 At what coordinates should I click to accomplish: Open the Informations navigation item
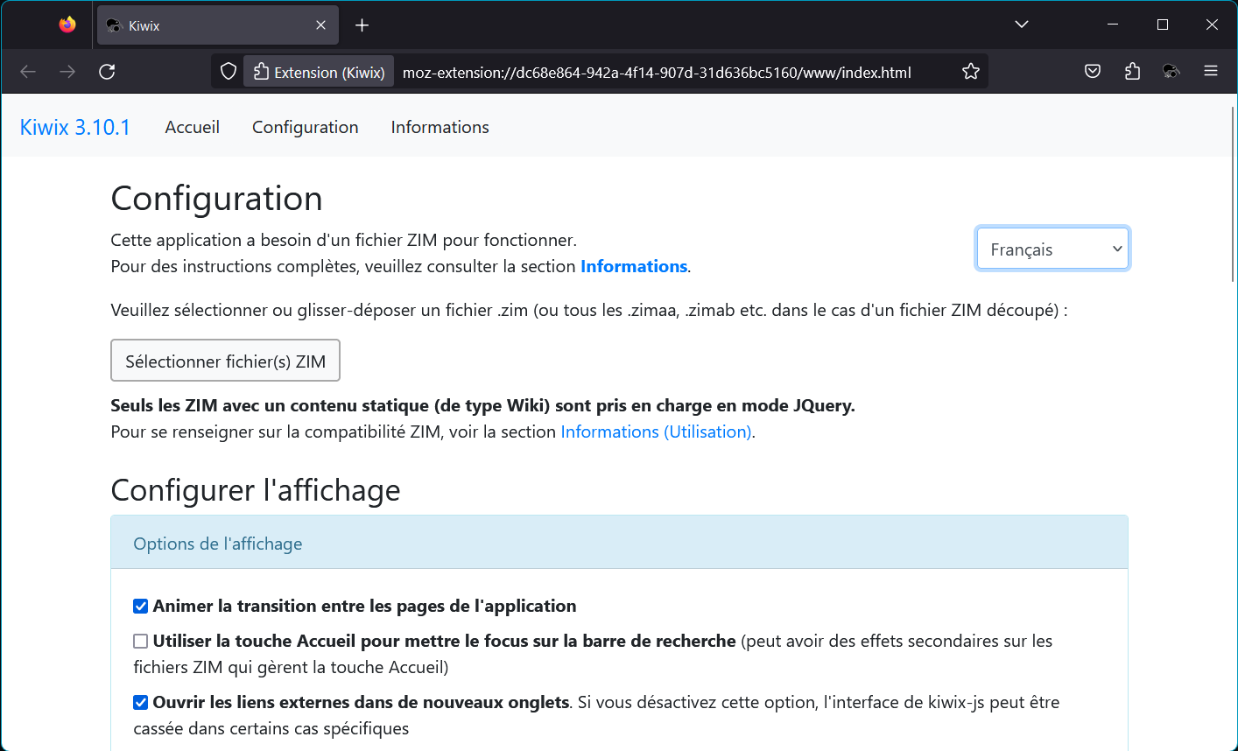[440, 127]
